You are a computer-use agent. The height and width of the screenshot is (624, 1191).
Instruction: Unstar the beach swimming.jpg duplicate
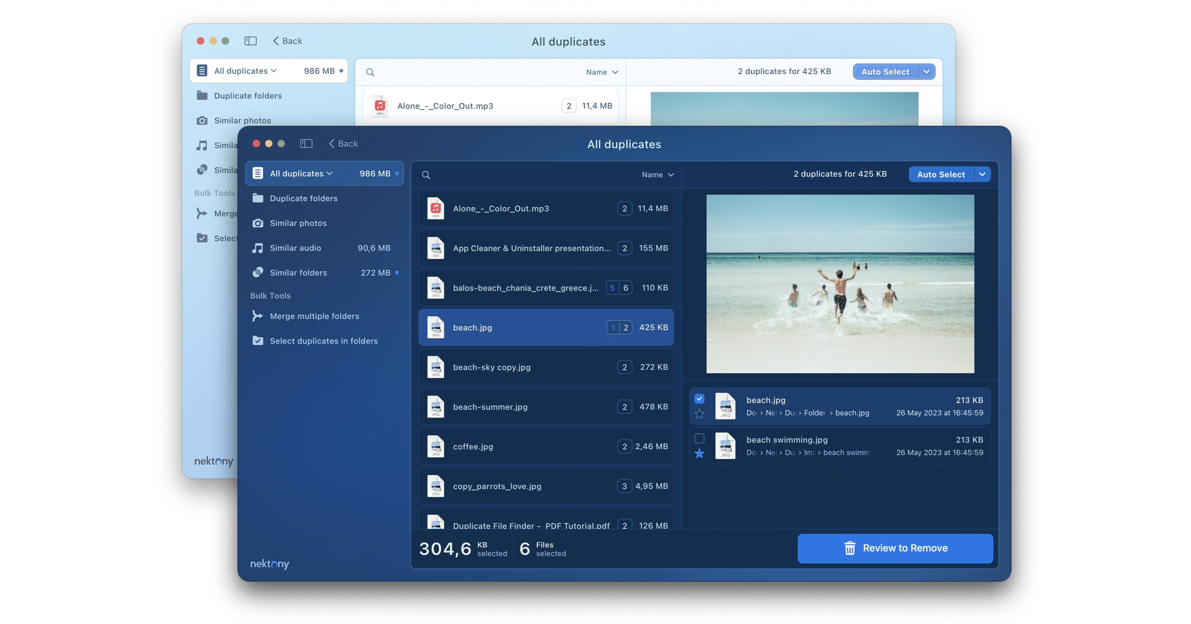[699, 453]
